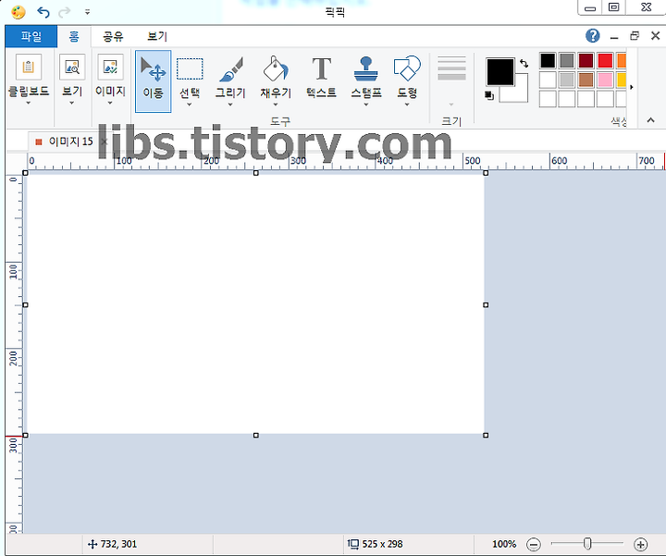Click the Undo arrow
Viewport: 666px width, 556px height.
pyautogui.click(x=43, y=12)
